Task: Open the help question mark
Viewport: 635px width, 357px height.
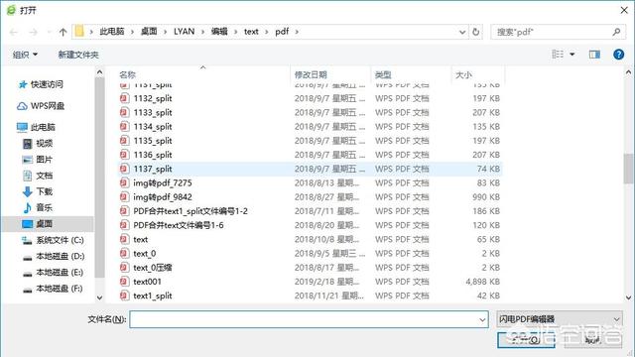Action: pyautogui.click(x=618, y=55)
